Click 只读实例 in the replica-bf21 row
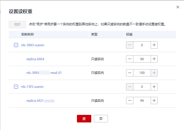Image resolution: width=184 pixels, height=130 pixels. point(97,101)
